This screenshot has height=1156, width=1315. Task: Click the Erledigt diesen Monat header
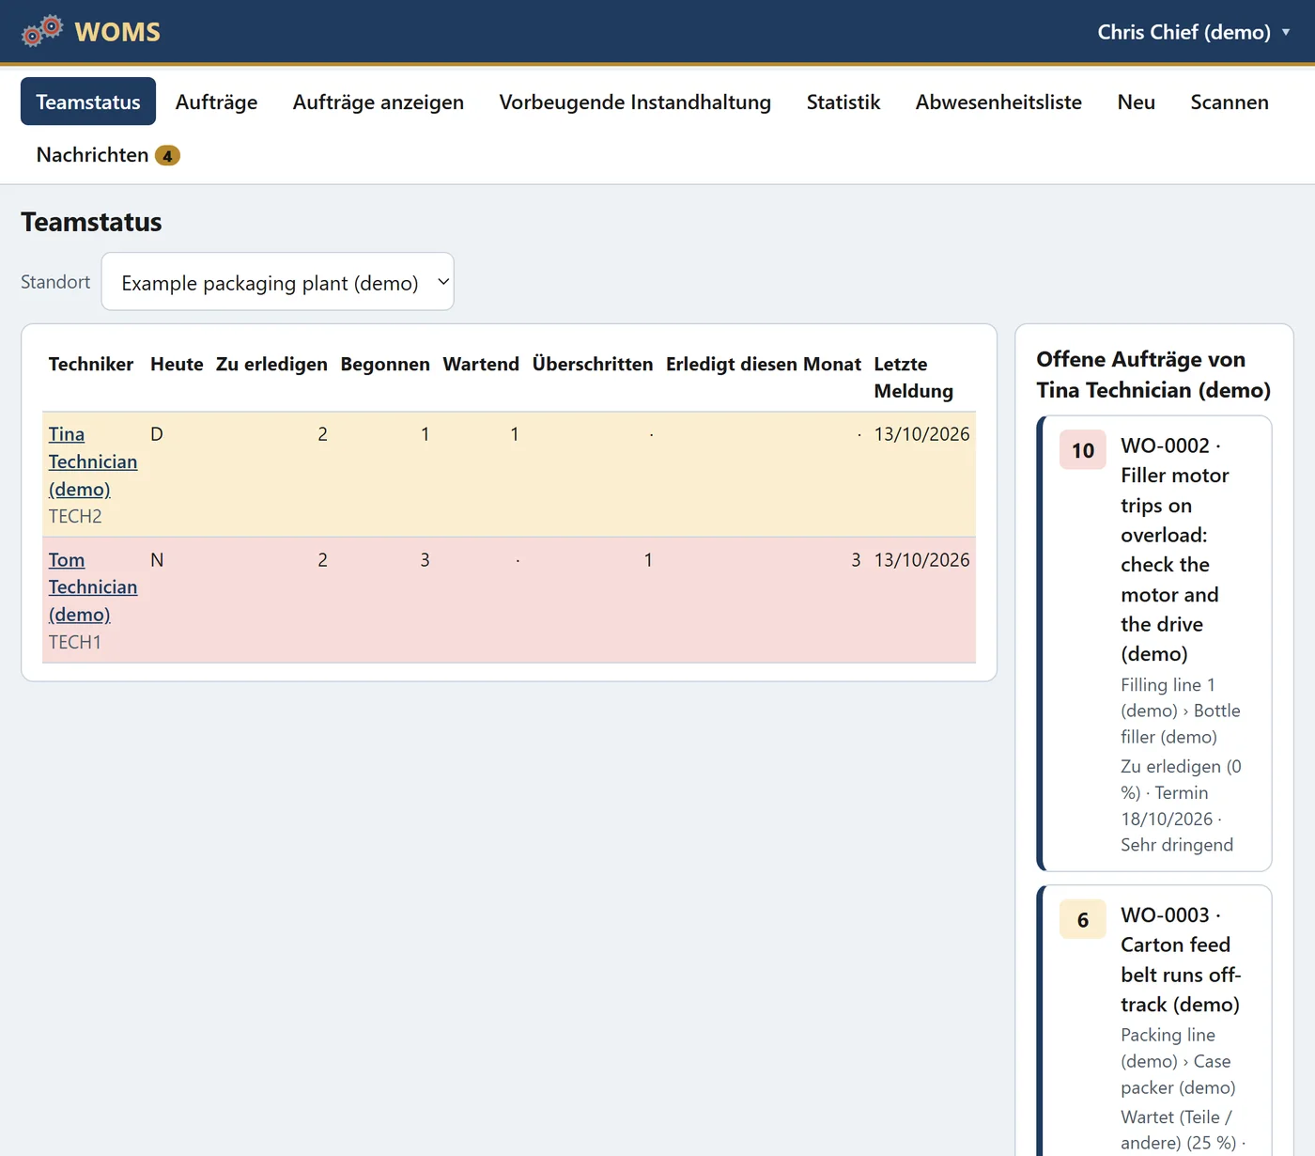pos(764,364)
